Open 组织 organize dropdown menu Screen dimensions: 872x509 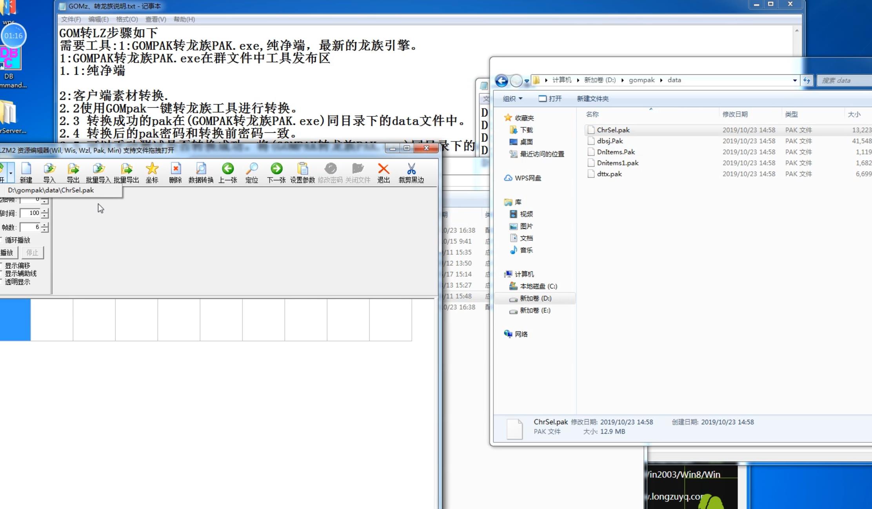click(512, 99)
